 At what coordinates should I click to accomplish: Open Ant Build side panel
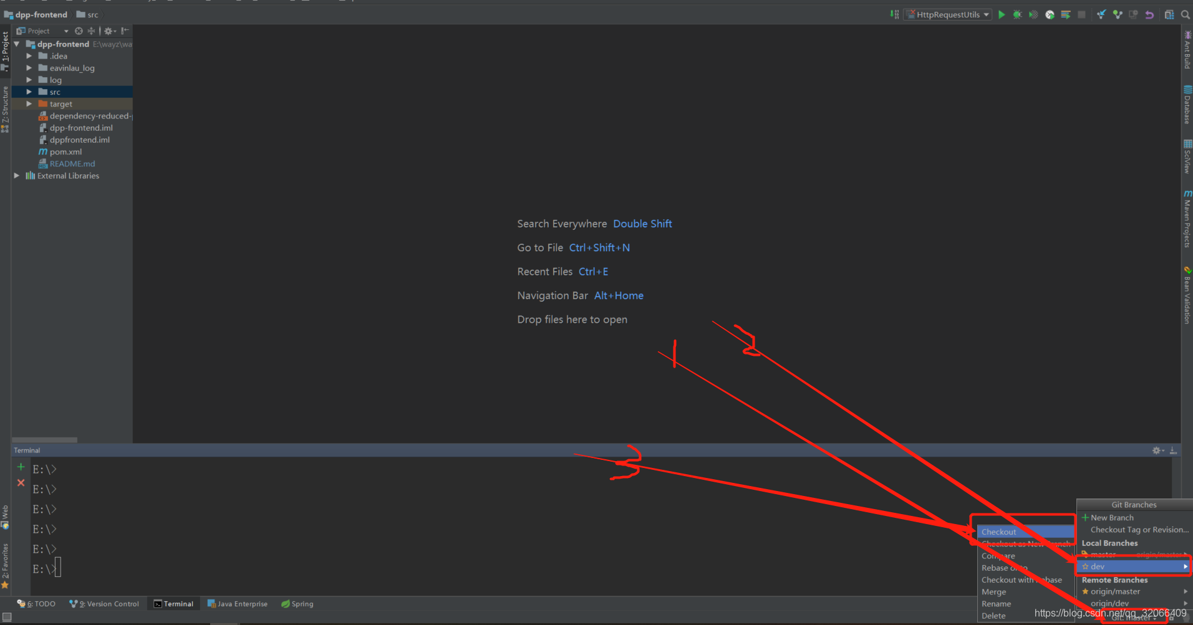pos(1187,50)
